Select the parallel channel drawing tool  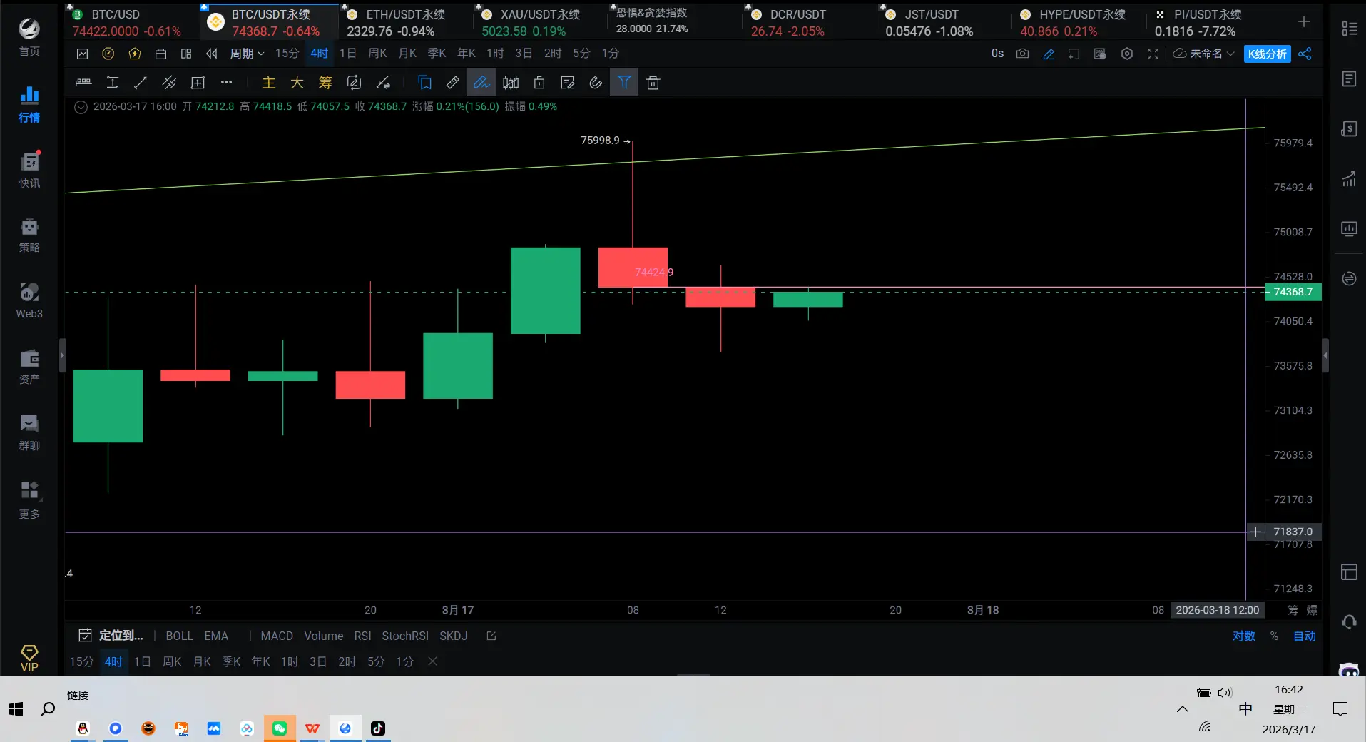[x=169, y=83]
